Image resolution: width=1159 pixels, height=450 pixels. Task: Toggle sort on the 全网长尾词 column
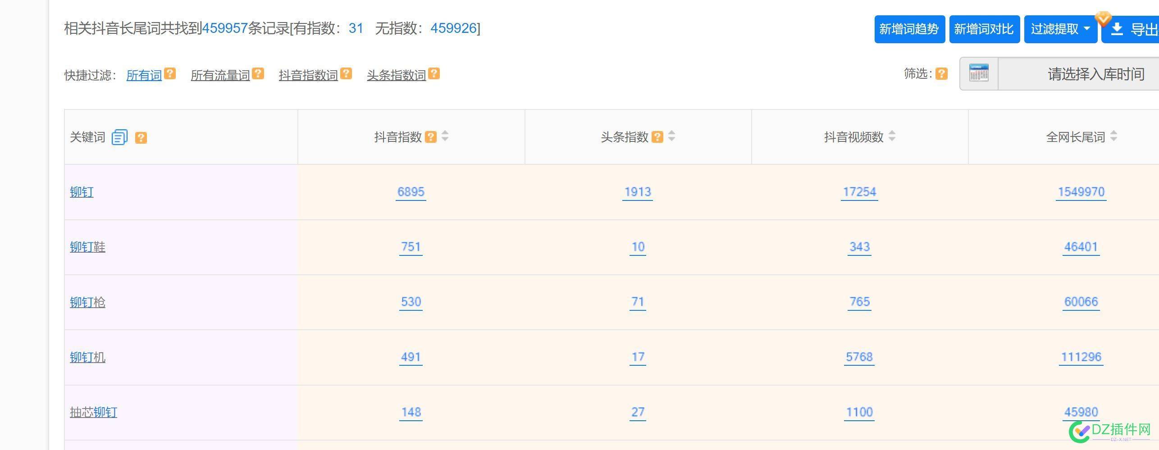pos(1113,136)
